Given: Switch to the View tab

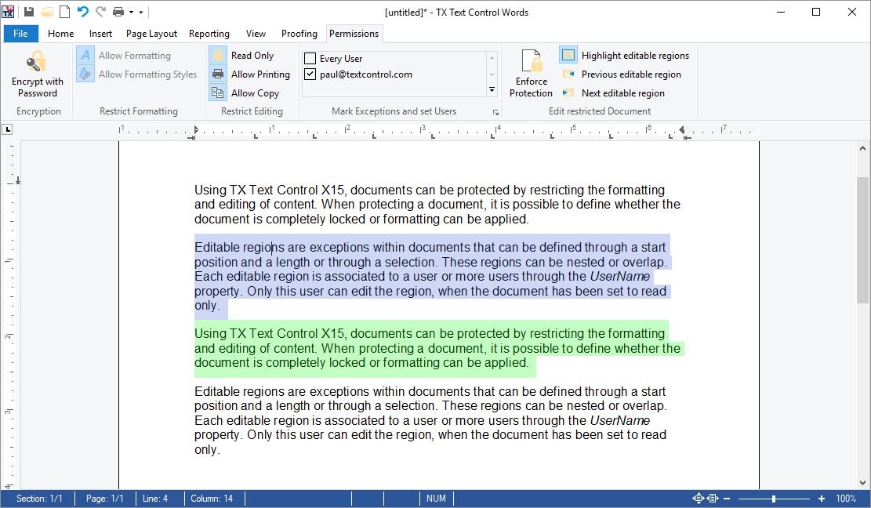Looking at the screenshot, I should [256, 33].
